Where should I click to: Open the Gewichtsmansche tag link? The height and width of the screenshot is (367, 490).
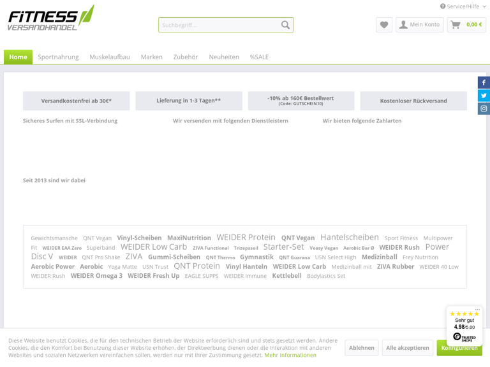[54, 238]
